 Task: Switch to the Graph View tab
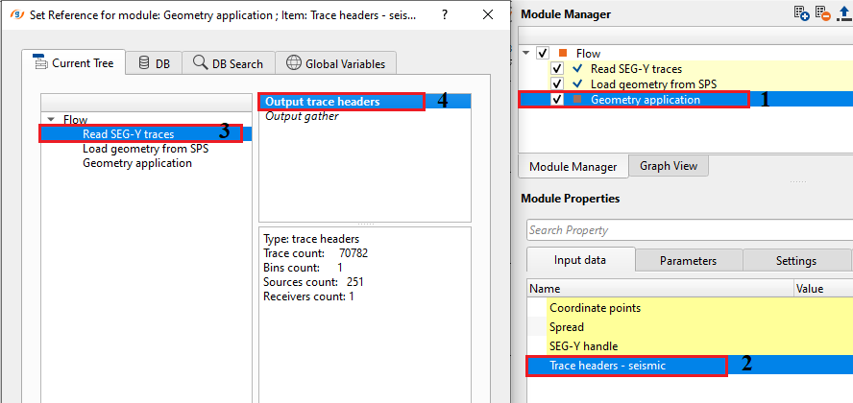(669, 166)
